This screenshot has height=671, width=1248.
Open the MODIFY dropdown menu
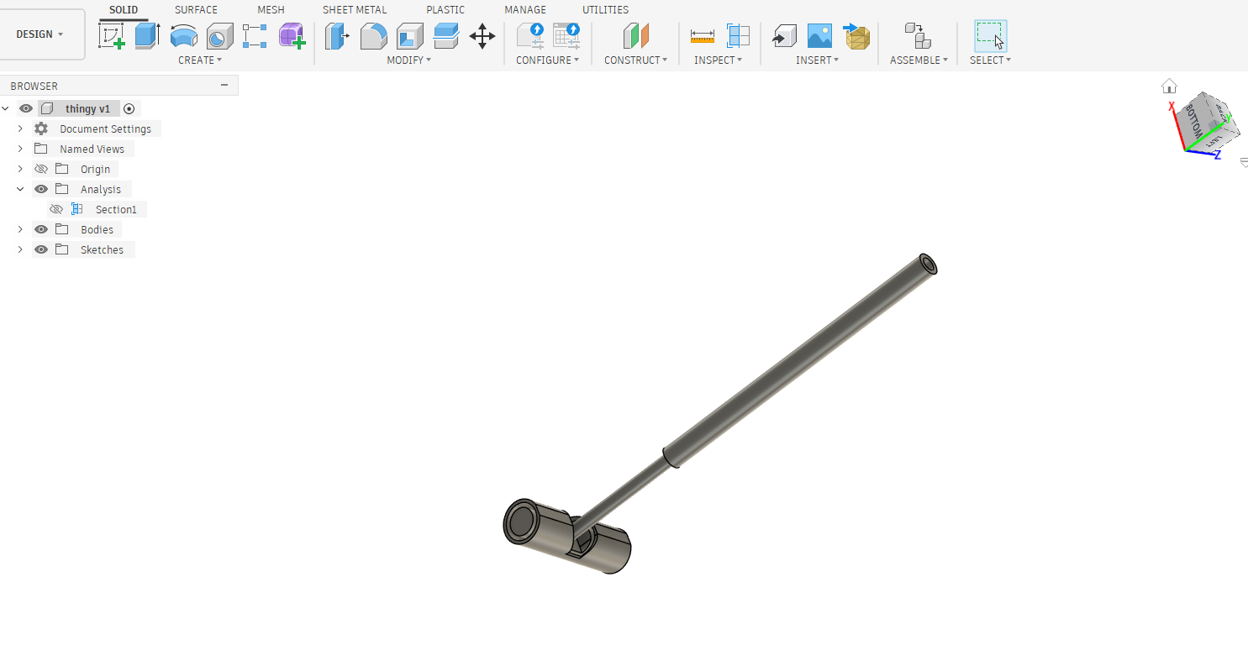tap(408, 60)
